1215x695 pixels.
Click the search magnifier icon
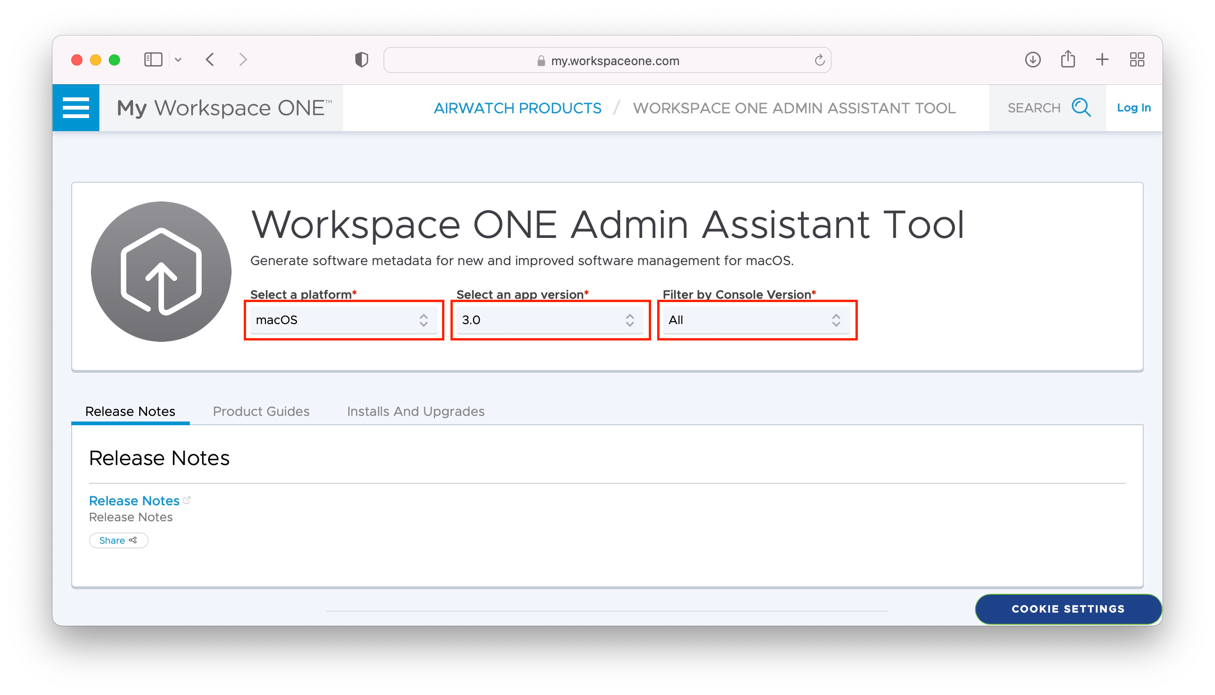click(x=1081, y=107)
